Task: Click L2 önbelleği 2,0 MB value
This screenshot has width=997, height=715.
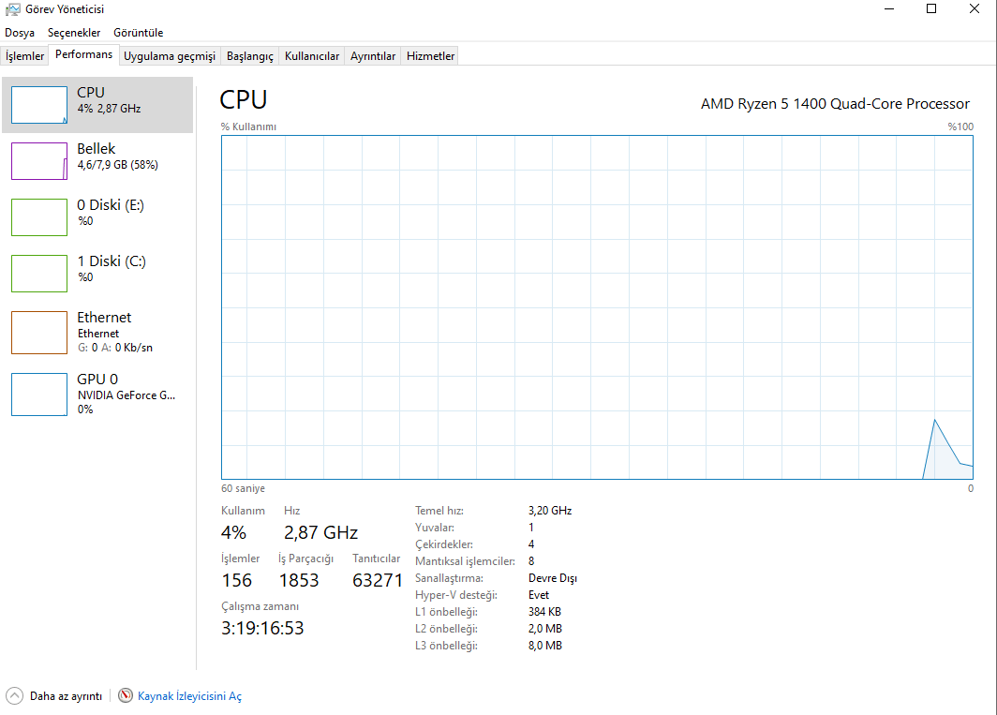Action: pyautogui.click(x=545, y=629)
